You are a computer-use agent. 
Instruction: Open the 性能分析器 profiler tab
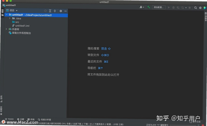tap(44, 120)
